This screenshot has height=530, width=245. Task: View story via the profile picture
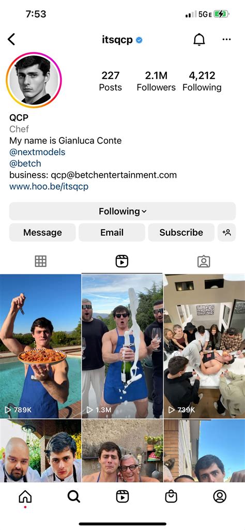[34, 80]
